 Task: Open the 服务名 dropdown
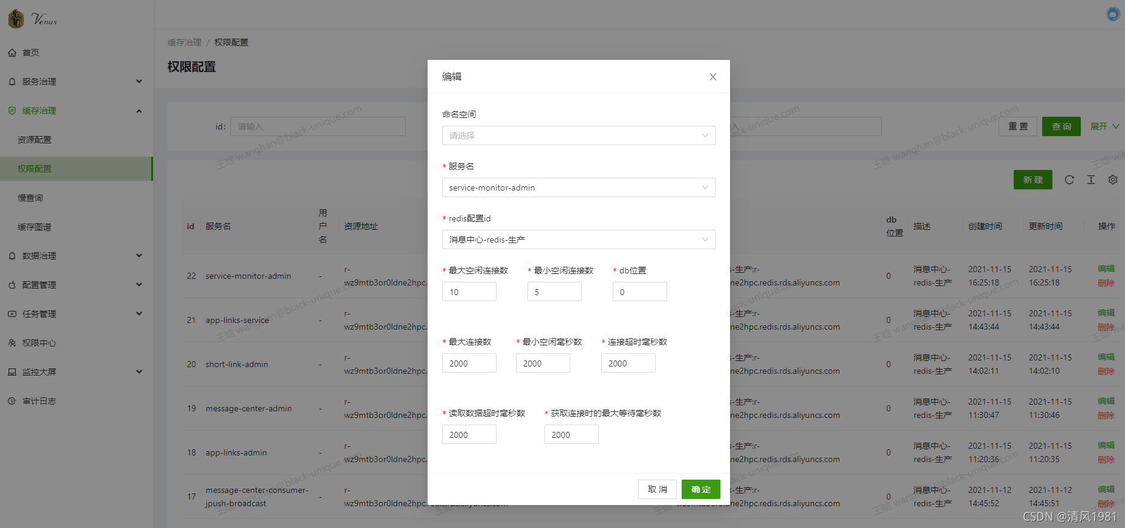(578, 187)
